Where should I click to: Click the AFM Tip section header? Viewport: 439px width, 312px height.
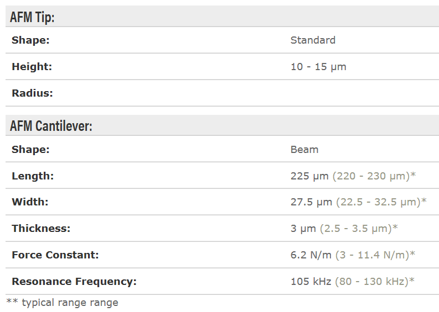(32, 17)
